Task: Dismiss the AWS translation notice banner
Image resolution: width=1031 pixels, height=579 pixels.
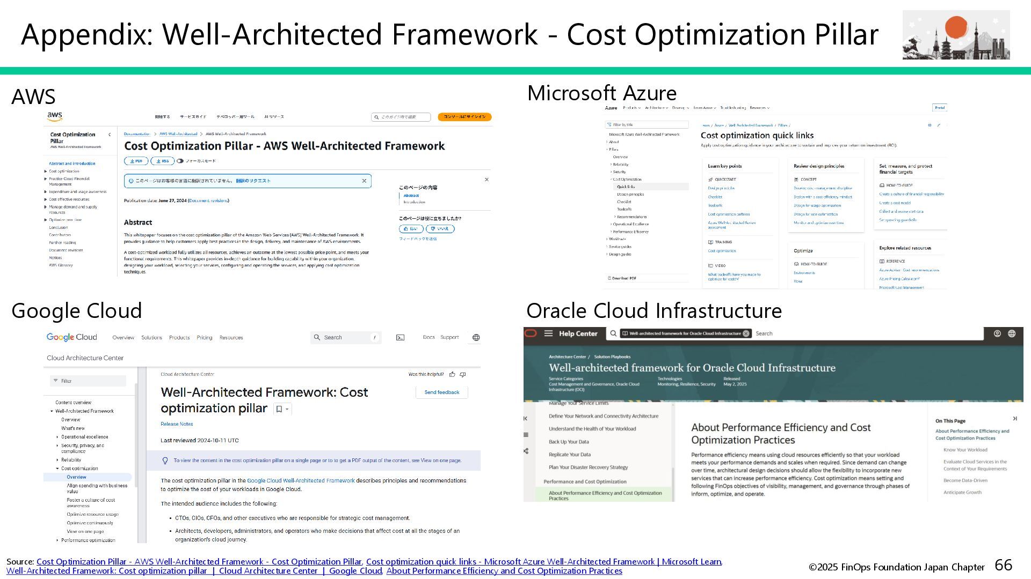Action: point(364,181)
